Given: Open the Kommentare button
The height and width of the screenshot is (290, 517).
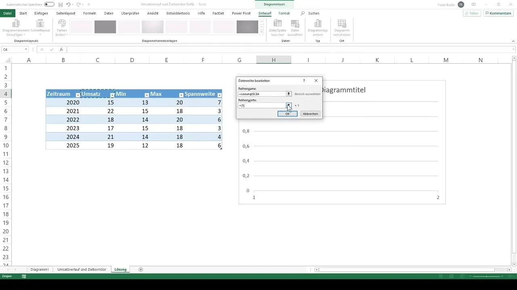Looking at the screenshot, I should pyautogui.click(x=498, y=13).
